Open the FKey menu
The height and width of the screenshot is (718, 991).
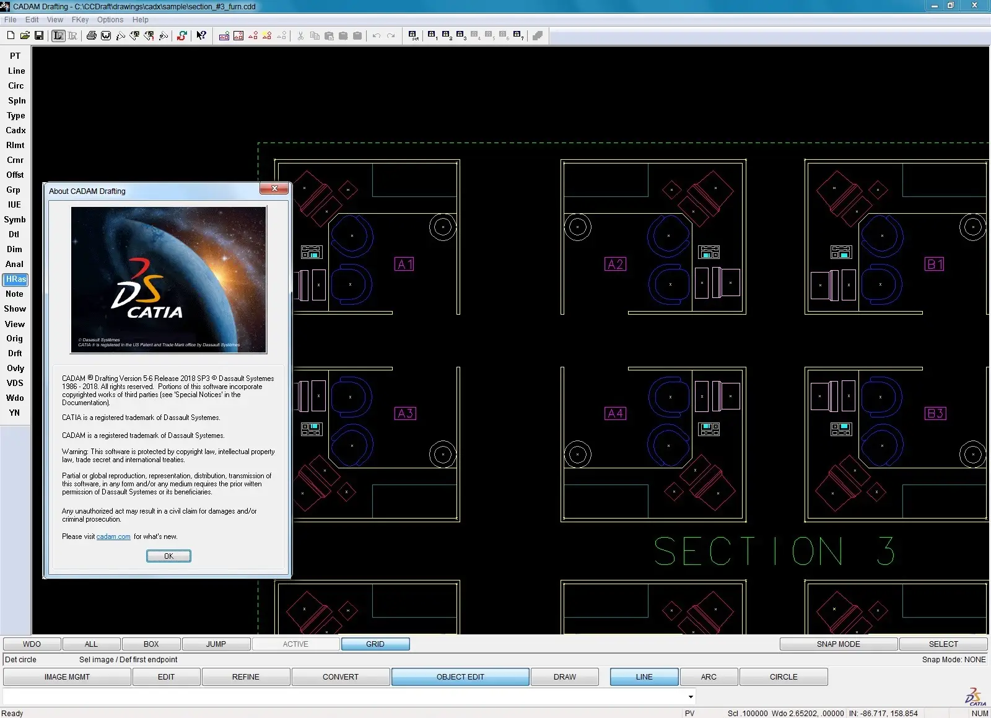[80, 20]
